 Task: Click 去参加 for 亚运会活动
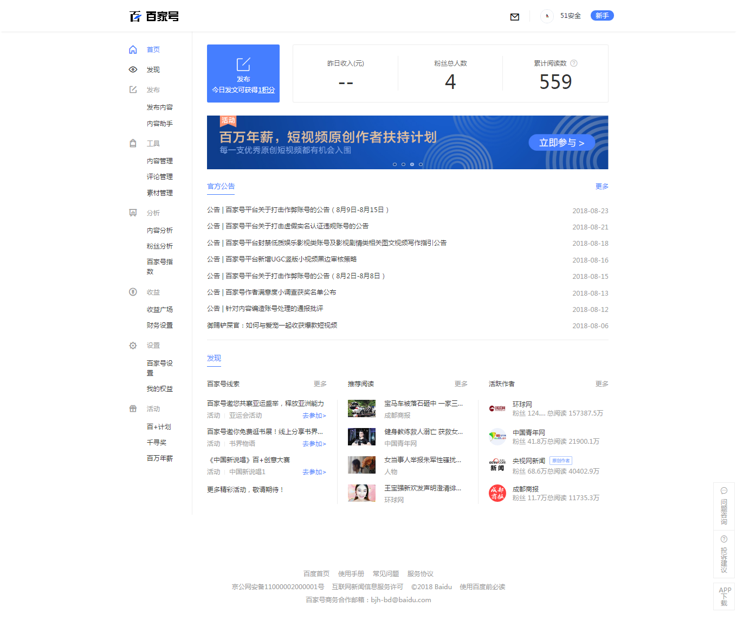pos(314,416)
